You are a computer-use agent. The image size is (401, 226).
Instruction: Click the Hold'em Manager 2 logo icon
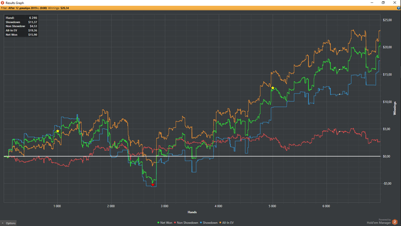(395, 222)
